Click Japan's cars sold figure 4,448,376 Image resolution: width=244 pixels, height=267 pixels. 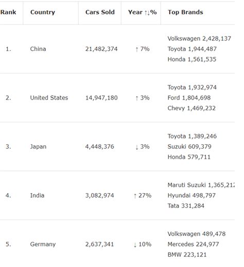point(99,147)
